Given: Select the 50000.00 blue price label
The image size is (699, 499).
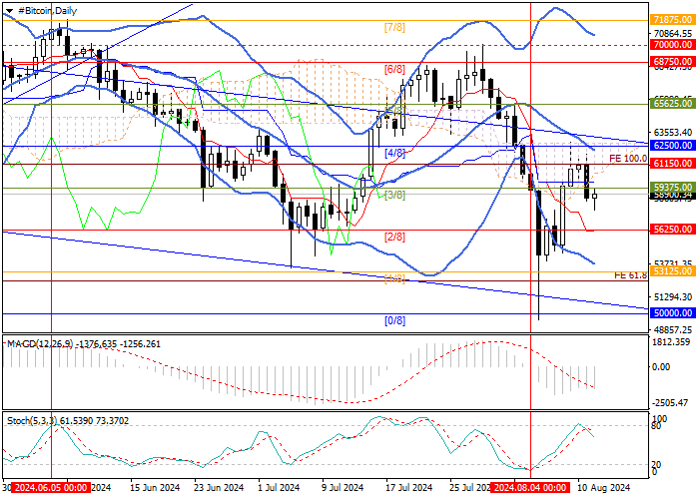Looking at the screenshot, I should [x=673, y=313].
